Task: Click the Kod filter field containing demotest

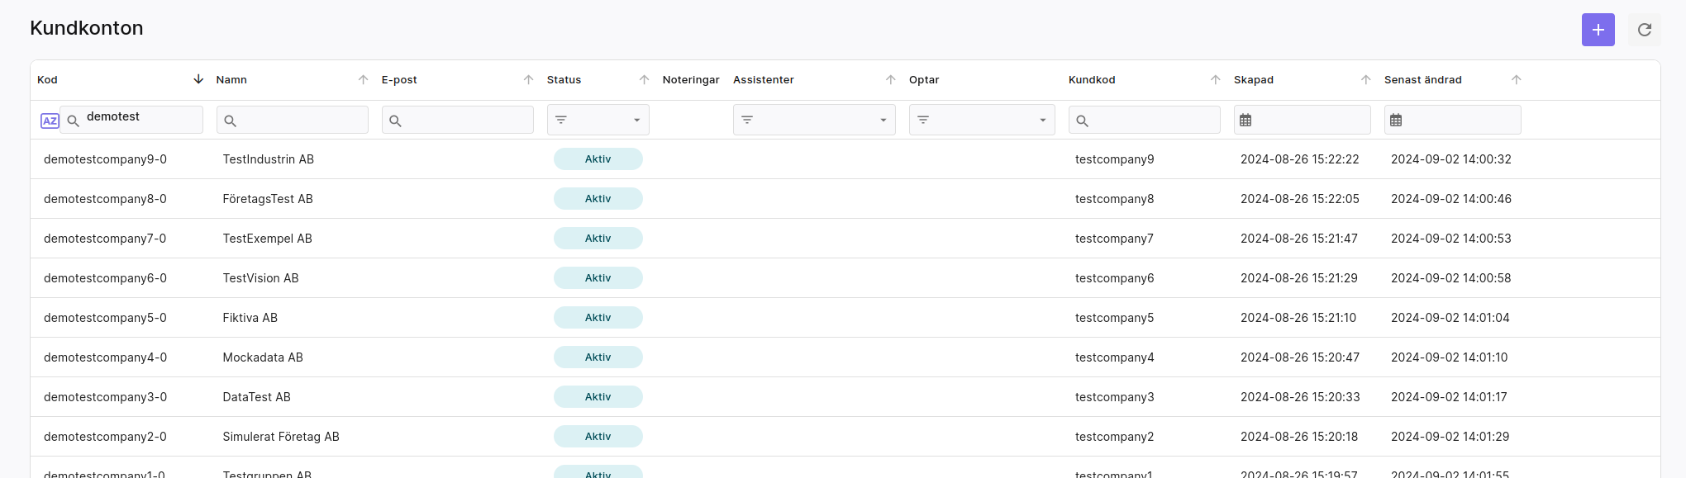Action: point(140,117)
